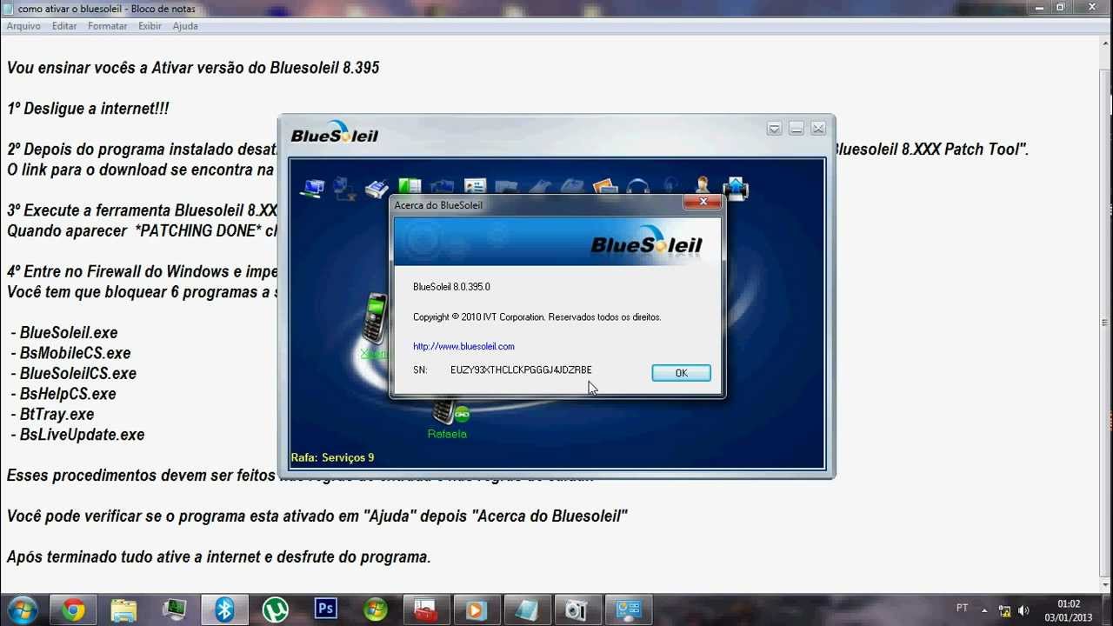The height and width of the screenshot is (626, 1113).
Task: Click the orange photos icon in BlueSoleil toolbar
Action: (605, 185)
